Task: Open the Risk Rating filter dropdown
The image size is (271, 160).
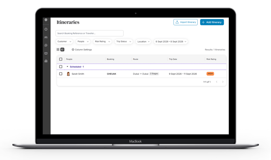Action: point(102,42)
